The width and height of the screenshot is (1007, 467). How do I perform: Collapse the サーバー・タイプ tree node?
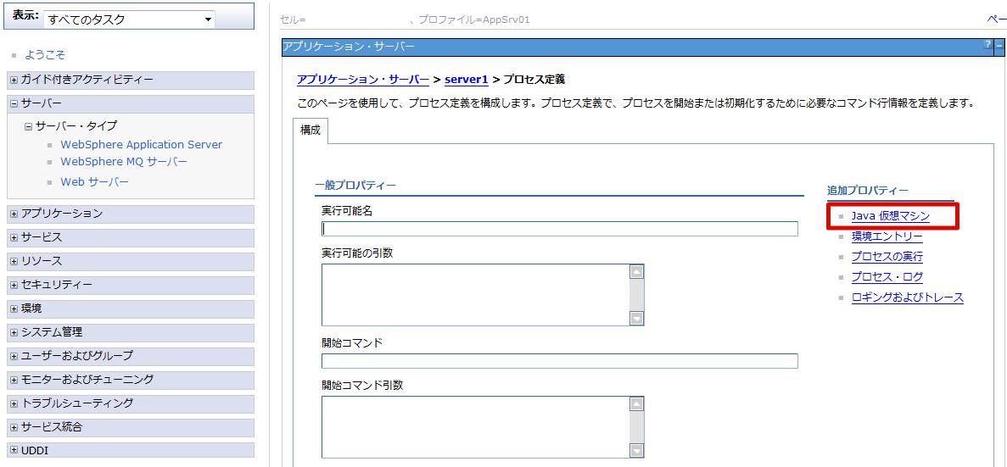click(x=28, y=126)
